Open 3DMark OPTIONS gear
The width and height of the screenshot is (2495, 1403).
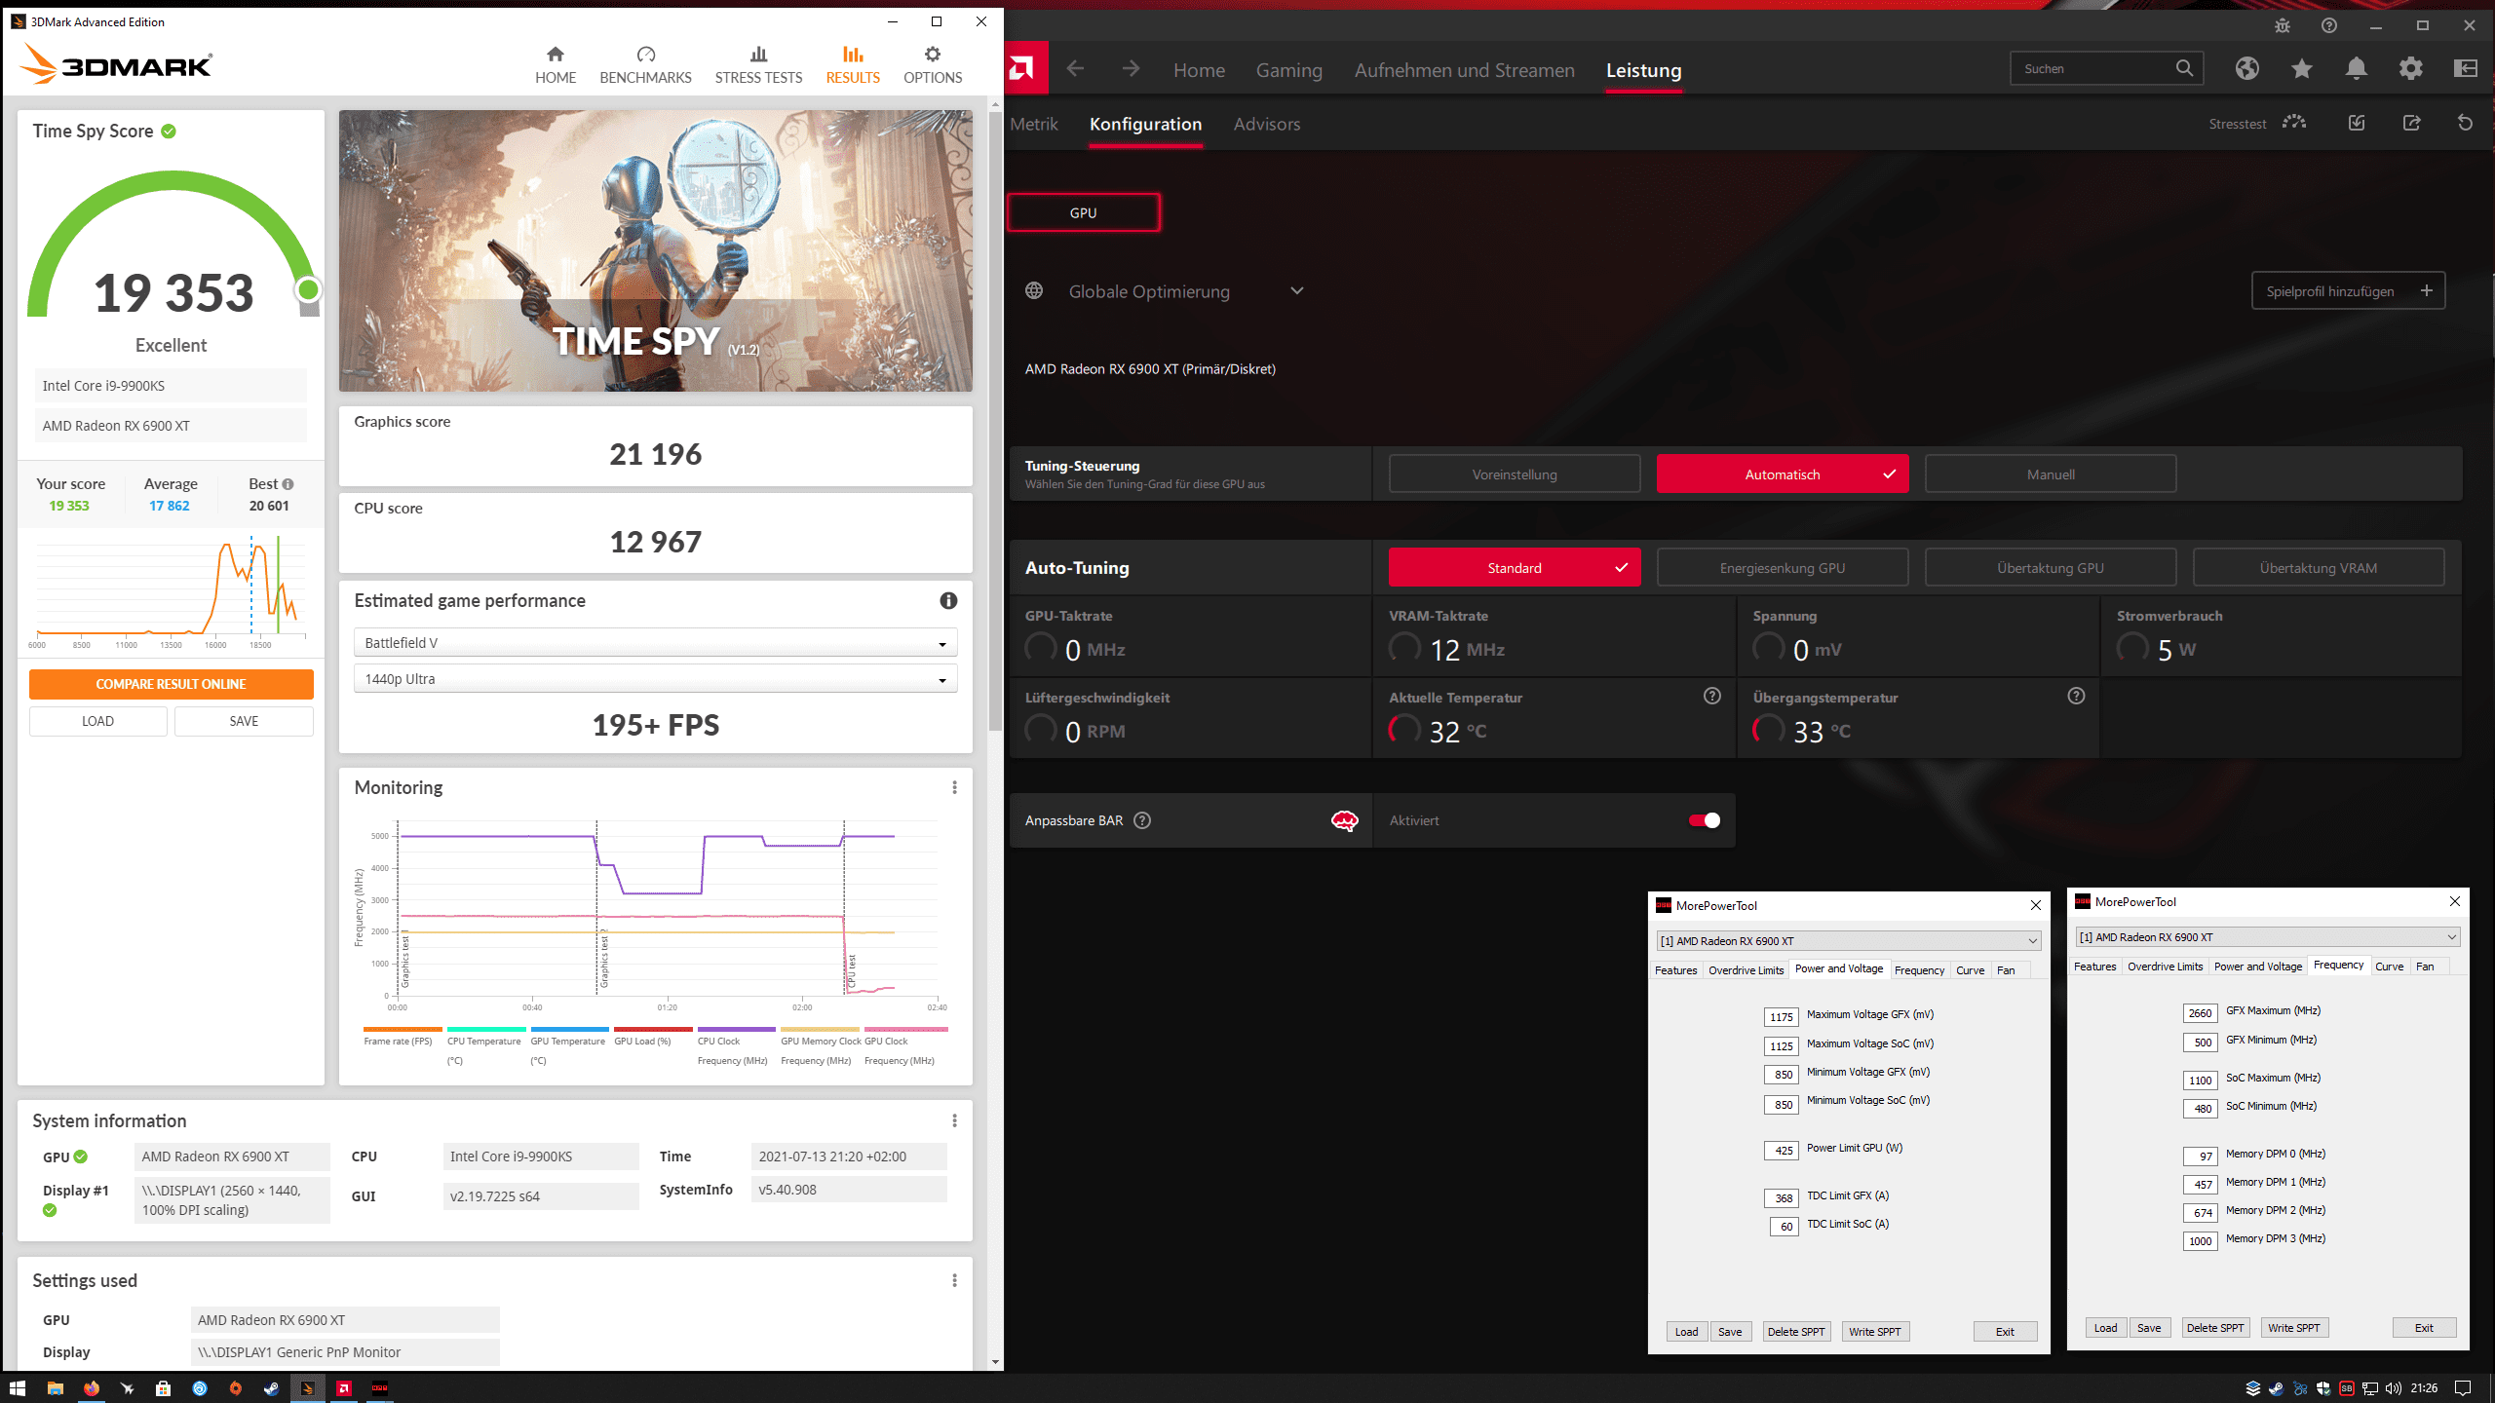pos(933,65)
